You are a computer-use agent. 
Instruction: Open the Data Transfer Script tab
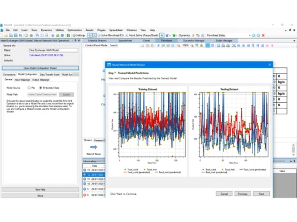tap(49, 75)
